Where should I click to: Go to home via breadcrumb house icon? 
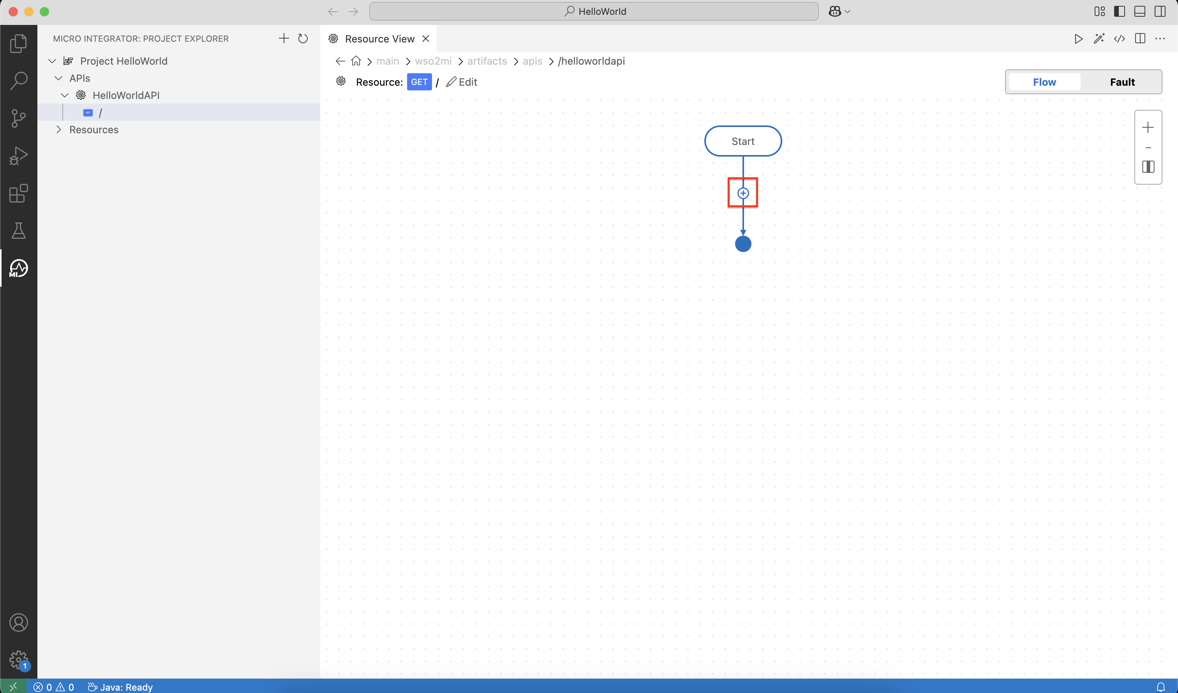(x=356, y=61)
